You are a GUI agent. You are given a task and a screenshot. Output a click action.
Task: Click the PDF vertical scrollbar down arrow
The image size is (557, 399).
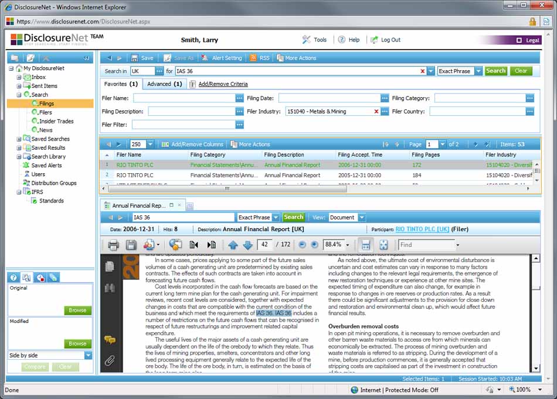(x=536, y=369)
